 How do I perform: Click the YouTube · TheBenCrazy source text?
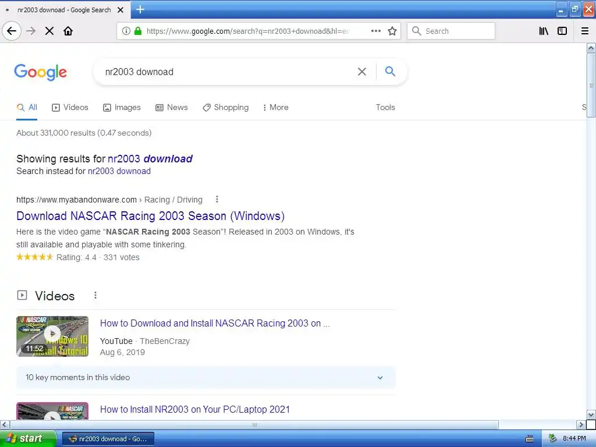click(145, 341)
